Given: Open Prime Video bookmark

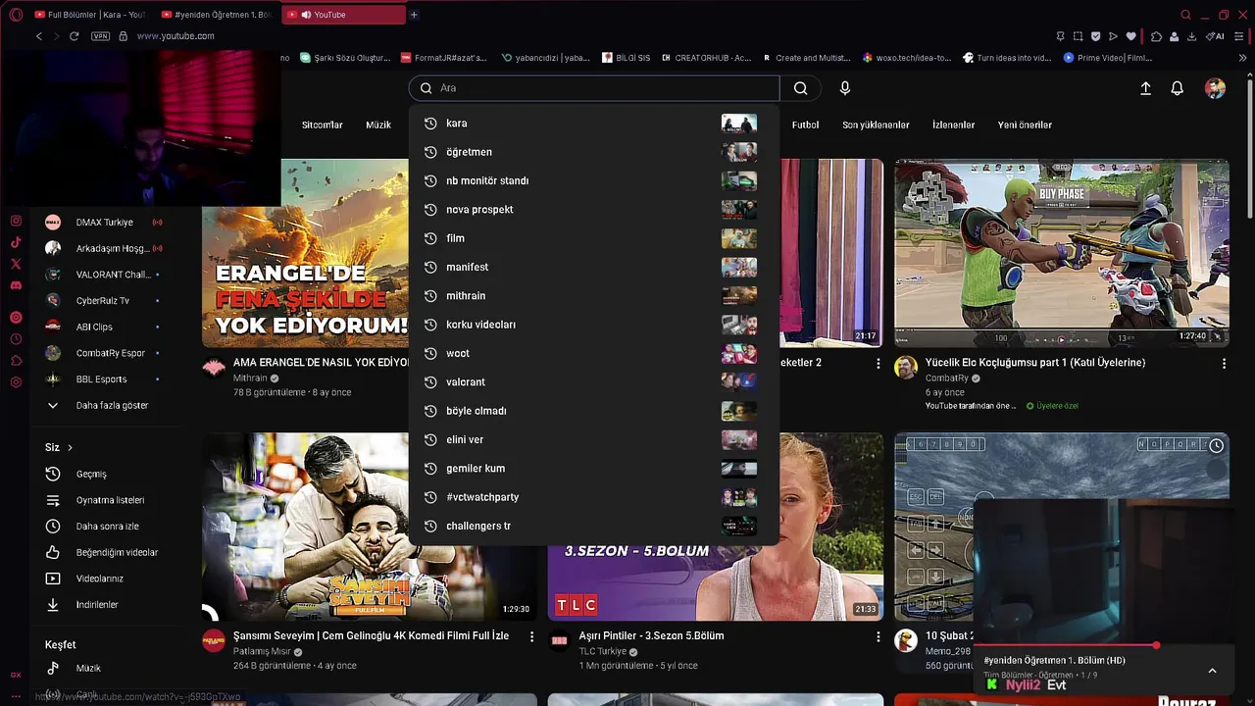Looking at the screenshot, I should coord(1108,58).
